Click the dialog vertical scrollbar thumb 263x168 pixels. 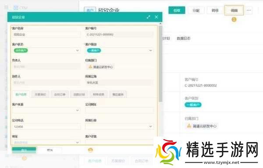pyautogui.click(x=160, y=63)
